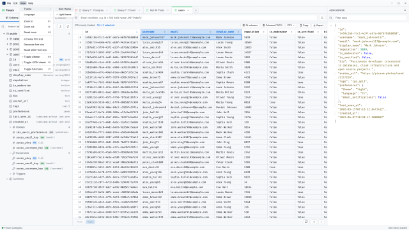Expand the Triggers group
Image resolution: width=409 pixels, height=230 pixels.
point(10,174)
